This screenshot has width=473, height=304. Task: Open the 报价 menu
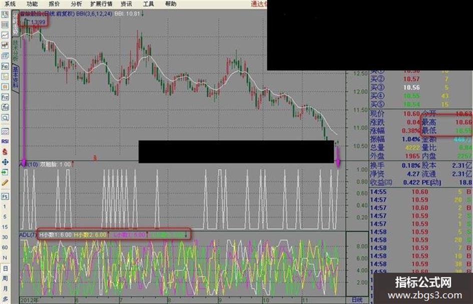coord(54,4)
